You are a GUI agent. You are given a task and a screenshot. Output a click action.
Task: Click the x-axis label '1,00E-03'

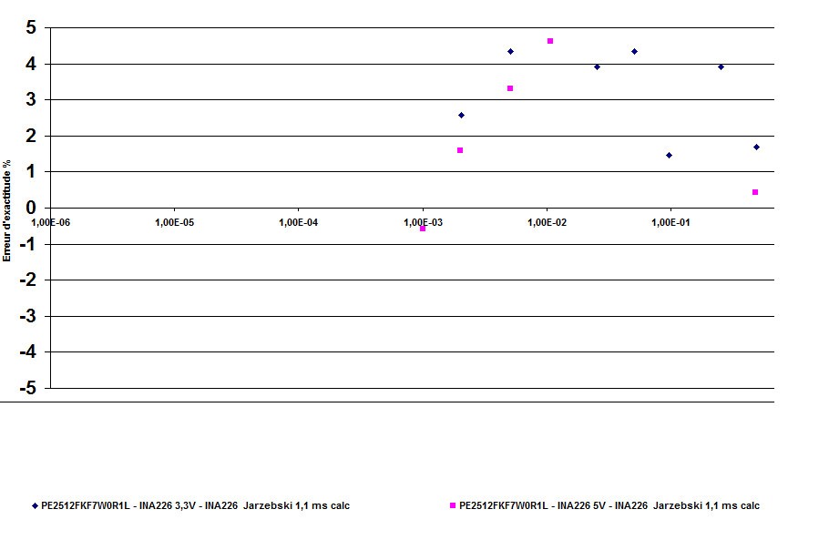pyautogui.click(x=423, y=223)
